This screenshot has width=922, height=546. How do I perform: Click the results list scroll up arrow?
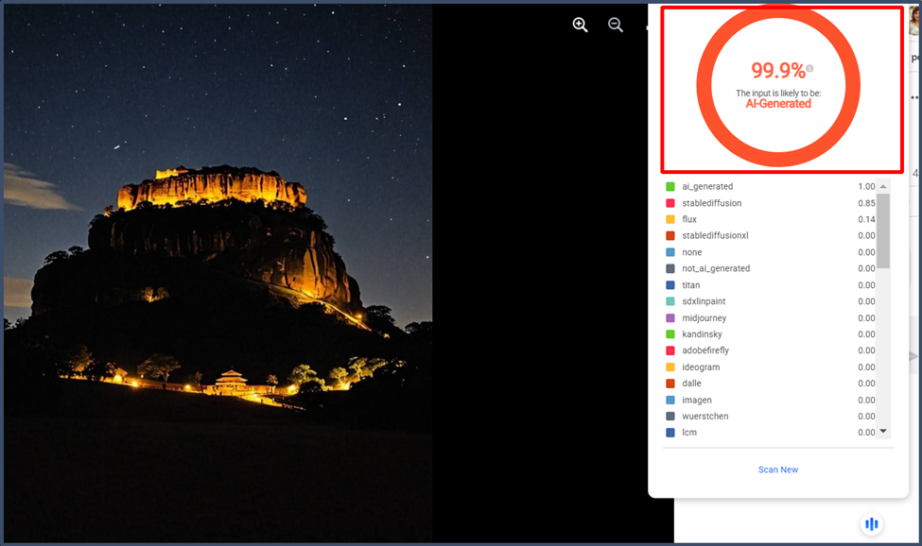[882, 186]
